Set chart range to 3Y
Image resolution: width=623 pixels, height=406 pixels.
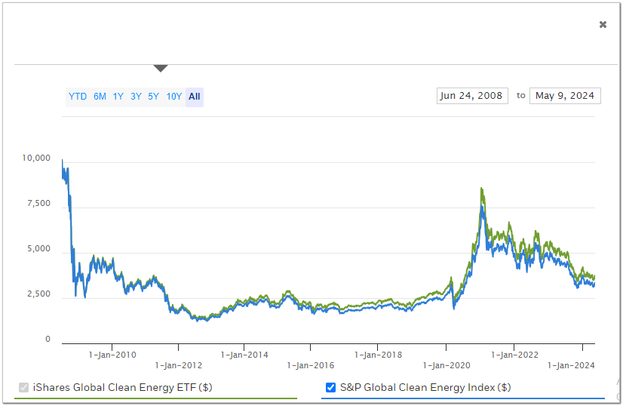pyautogui.click(x=136, y=97)
